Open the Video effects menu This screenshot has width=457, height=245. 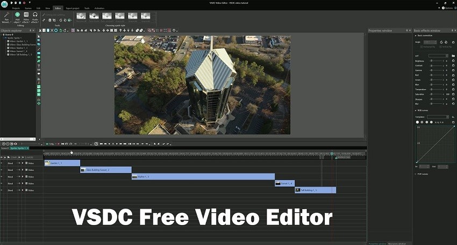click(x=26, y=18)
